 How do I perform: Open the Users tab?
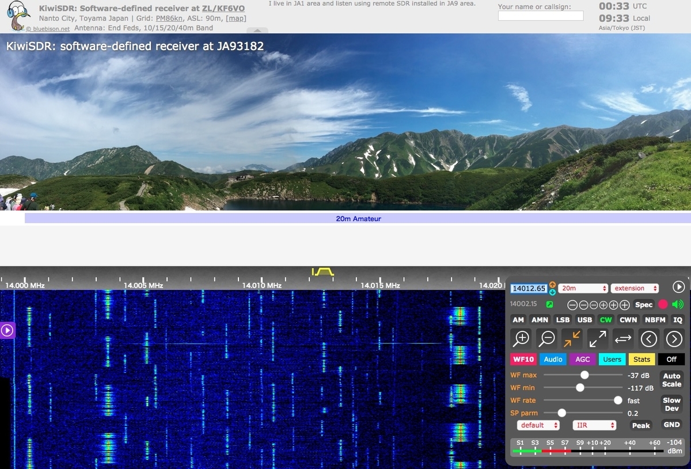coord(612,359)
